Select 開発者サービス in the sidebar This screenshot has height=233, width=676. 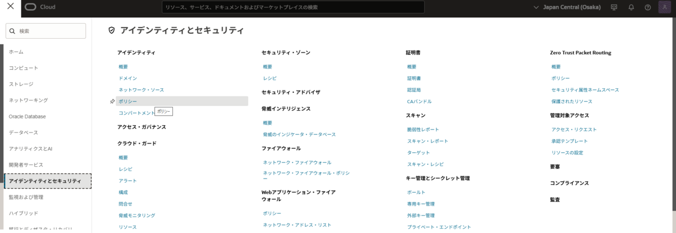(26, 165)
